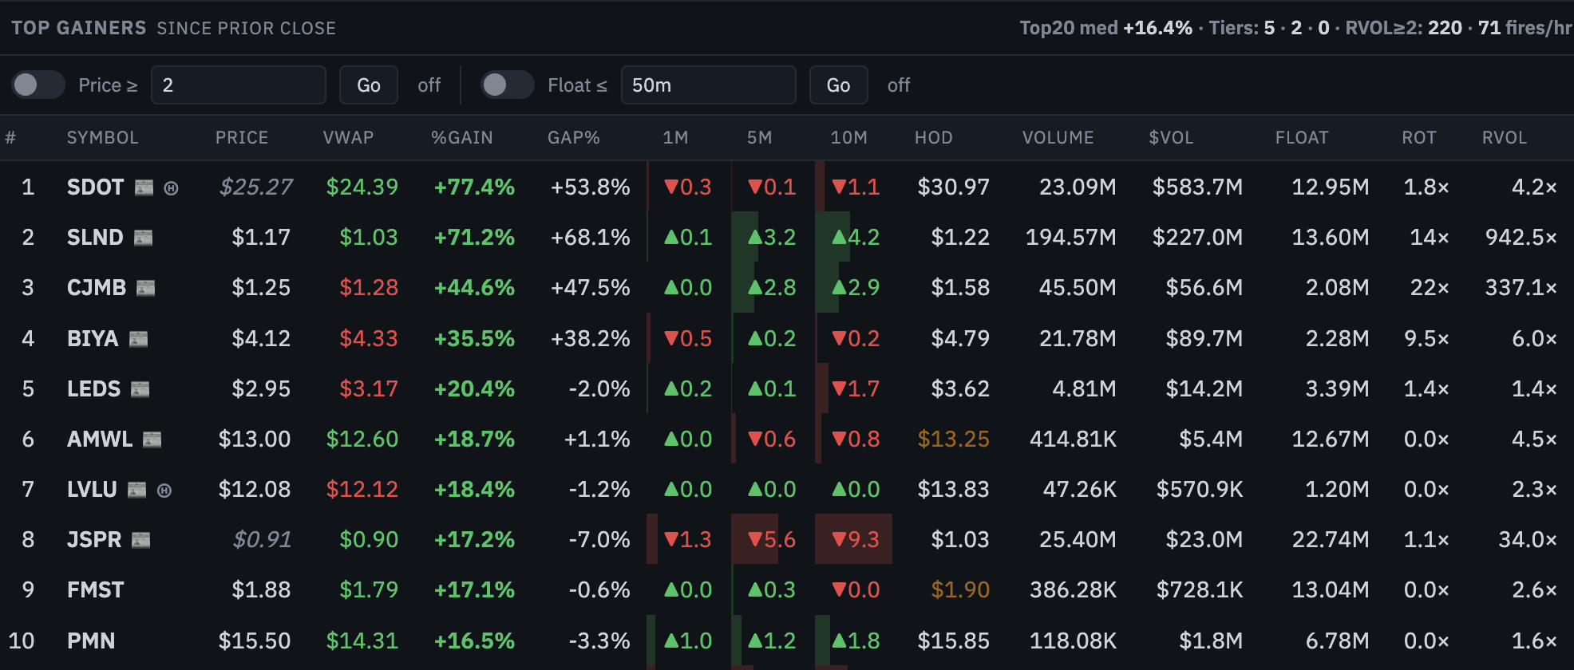Click JSPR's 10M change cell ▼9.3
Viewport: 1574px width, 670px height.
coord(855,540)
